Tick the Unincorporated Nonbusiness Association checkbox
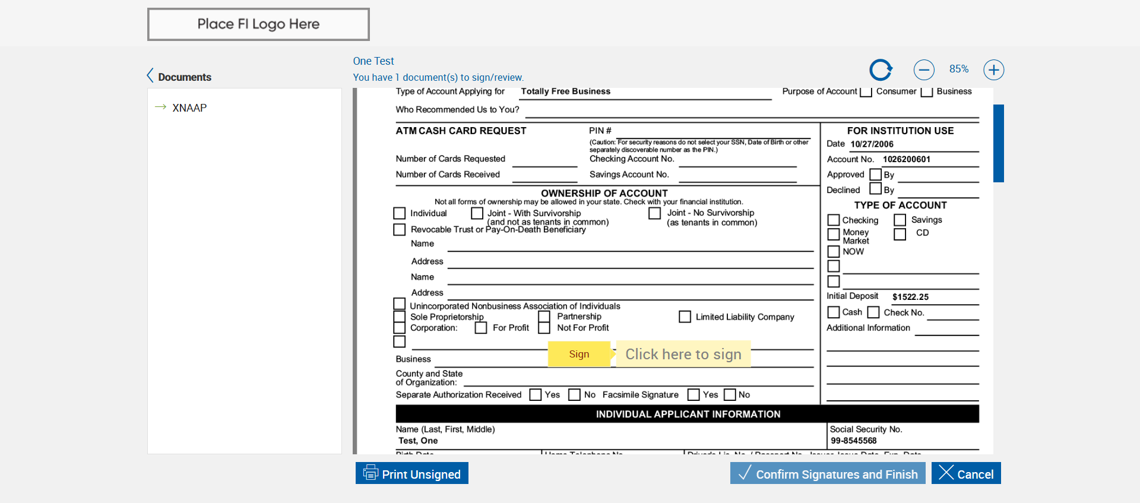 (400, 304)
